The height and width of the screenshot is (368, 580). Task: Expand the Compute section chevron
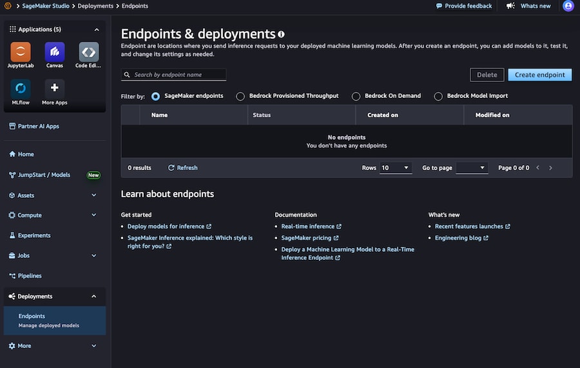pos(94,215)
